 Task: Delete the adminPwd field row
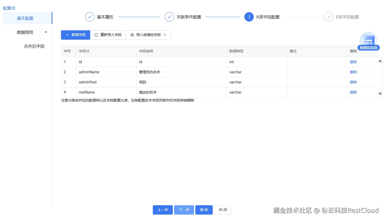point(353,82)
